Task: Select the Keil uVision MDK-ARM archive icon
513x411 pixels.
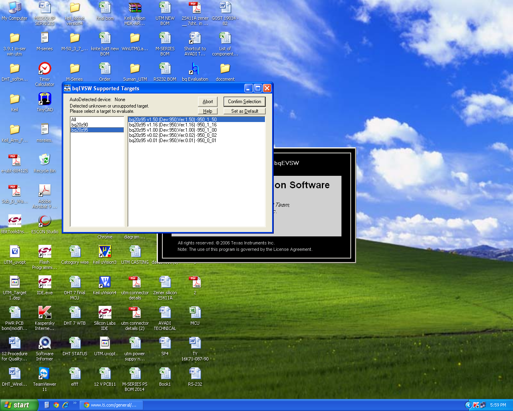Action: pyautogui.click(x=135, y=14)
